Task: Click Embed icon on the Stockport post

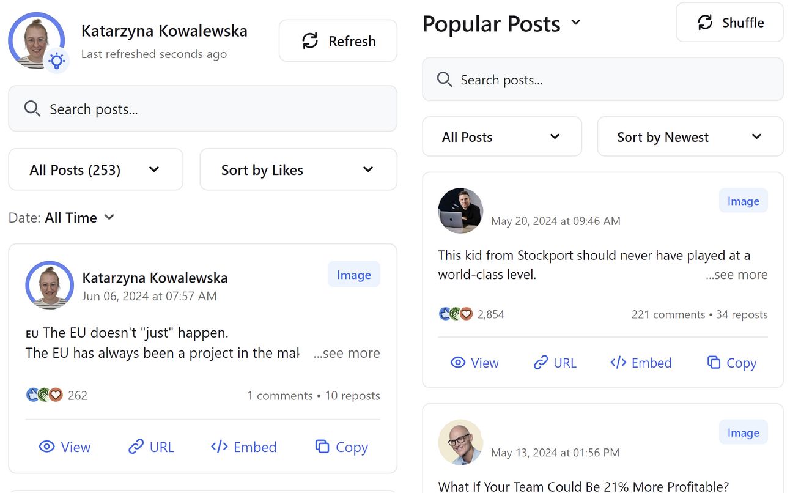Action: point(618,363)
